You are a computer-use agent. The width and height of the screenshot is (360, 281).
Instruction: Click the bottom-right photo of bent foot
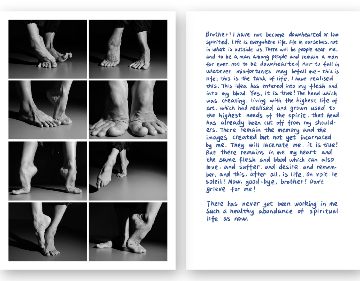coord(128,231)
